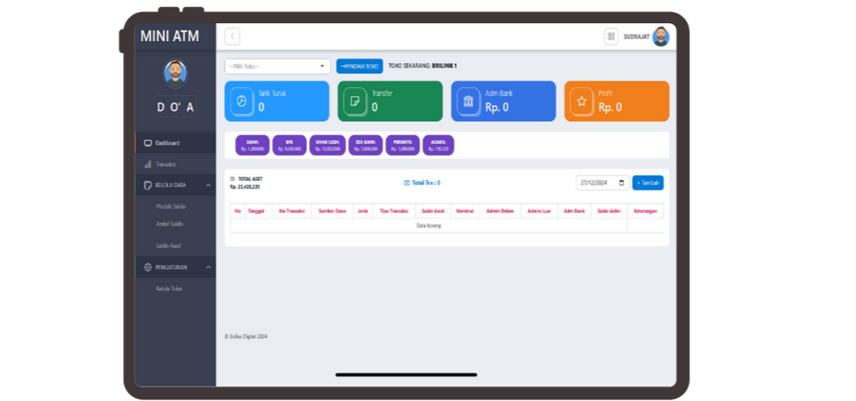856x401 pixels.
Task: Click the No column header
Action: pyautogui.click(x=237, y=210)
